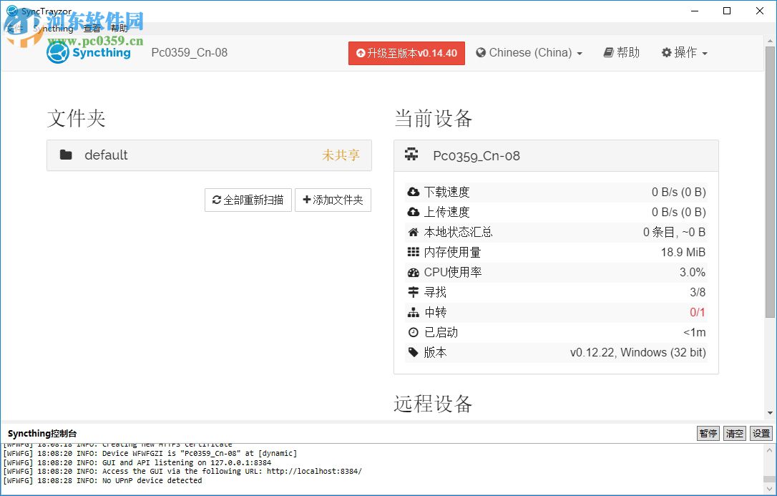Open the Chinese (China) language dropdown

tap(529, 52)
